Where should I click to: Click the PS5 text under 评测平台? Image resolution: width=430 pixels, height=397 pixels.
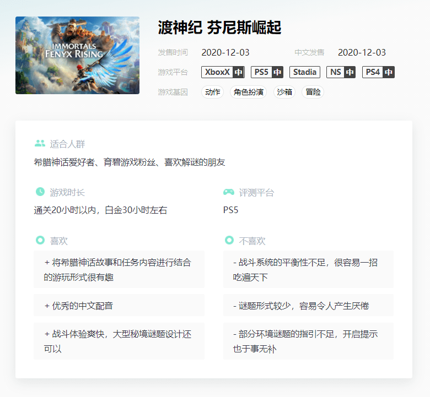(230, 210)
